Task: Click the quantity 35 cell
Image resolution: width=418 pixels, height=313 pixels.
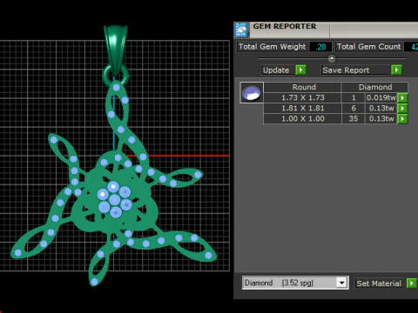Action: 354,118
